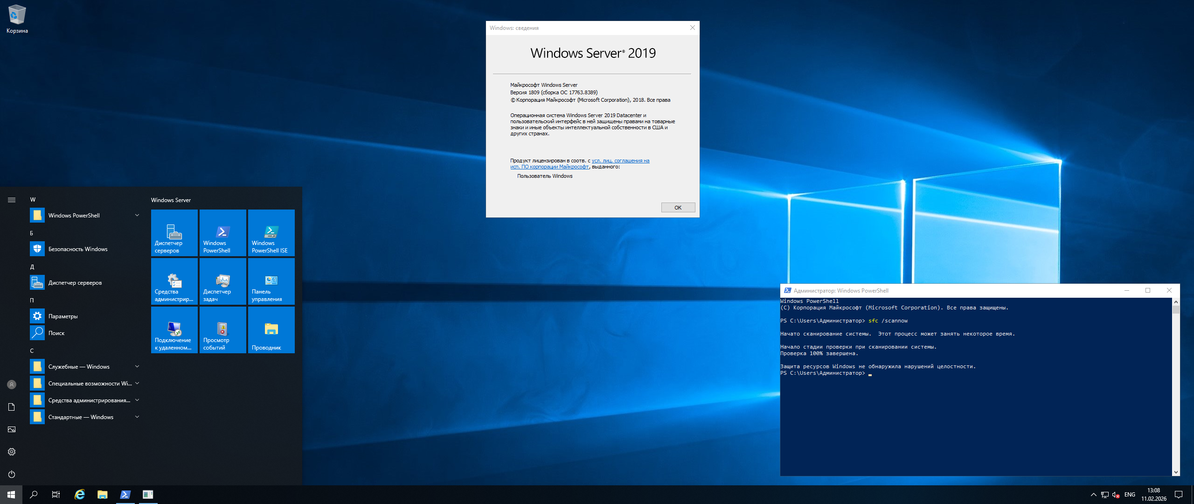Open the Диспетчер задач tile

(222, 281)
